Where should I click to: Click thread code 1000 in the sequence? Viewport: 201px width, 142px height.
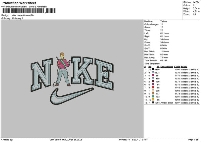point(177,70)
